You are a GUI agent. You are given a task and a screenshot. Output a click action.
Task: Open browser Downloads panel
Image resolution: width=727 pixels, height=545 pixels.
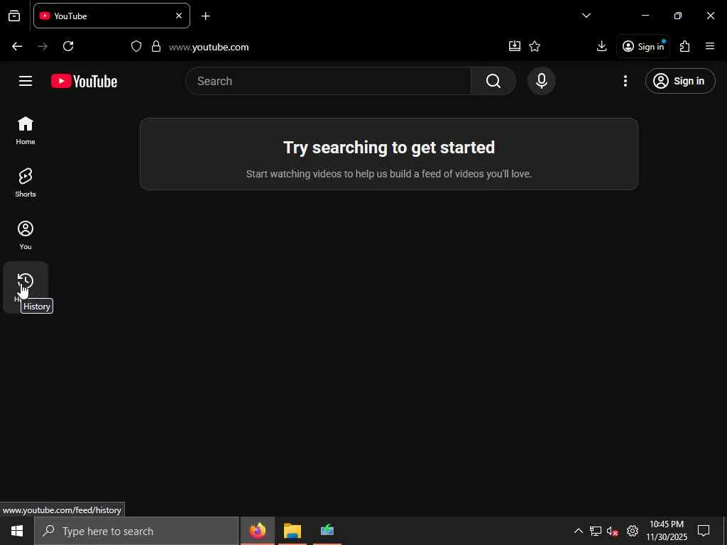(x=601, y=46)
